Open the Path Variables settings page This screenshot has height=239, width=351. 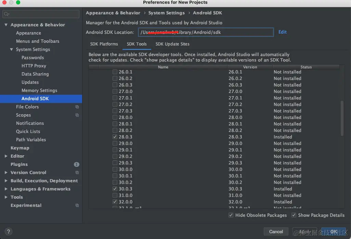click(x=31, y=140)
